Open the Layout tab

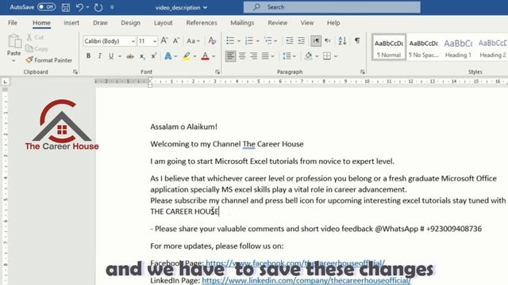point(163,23)
